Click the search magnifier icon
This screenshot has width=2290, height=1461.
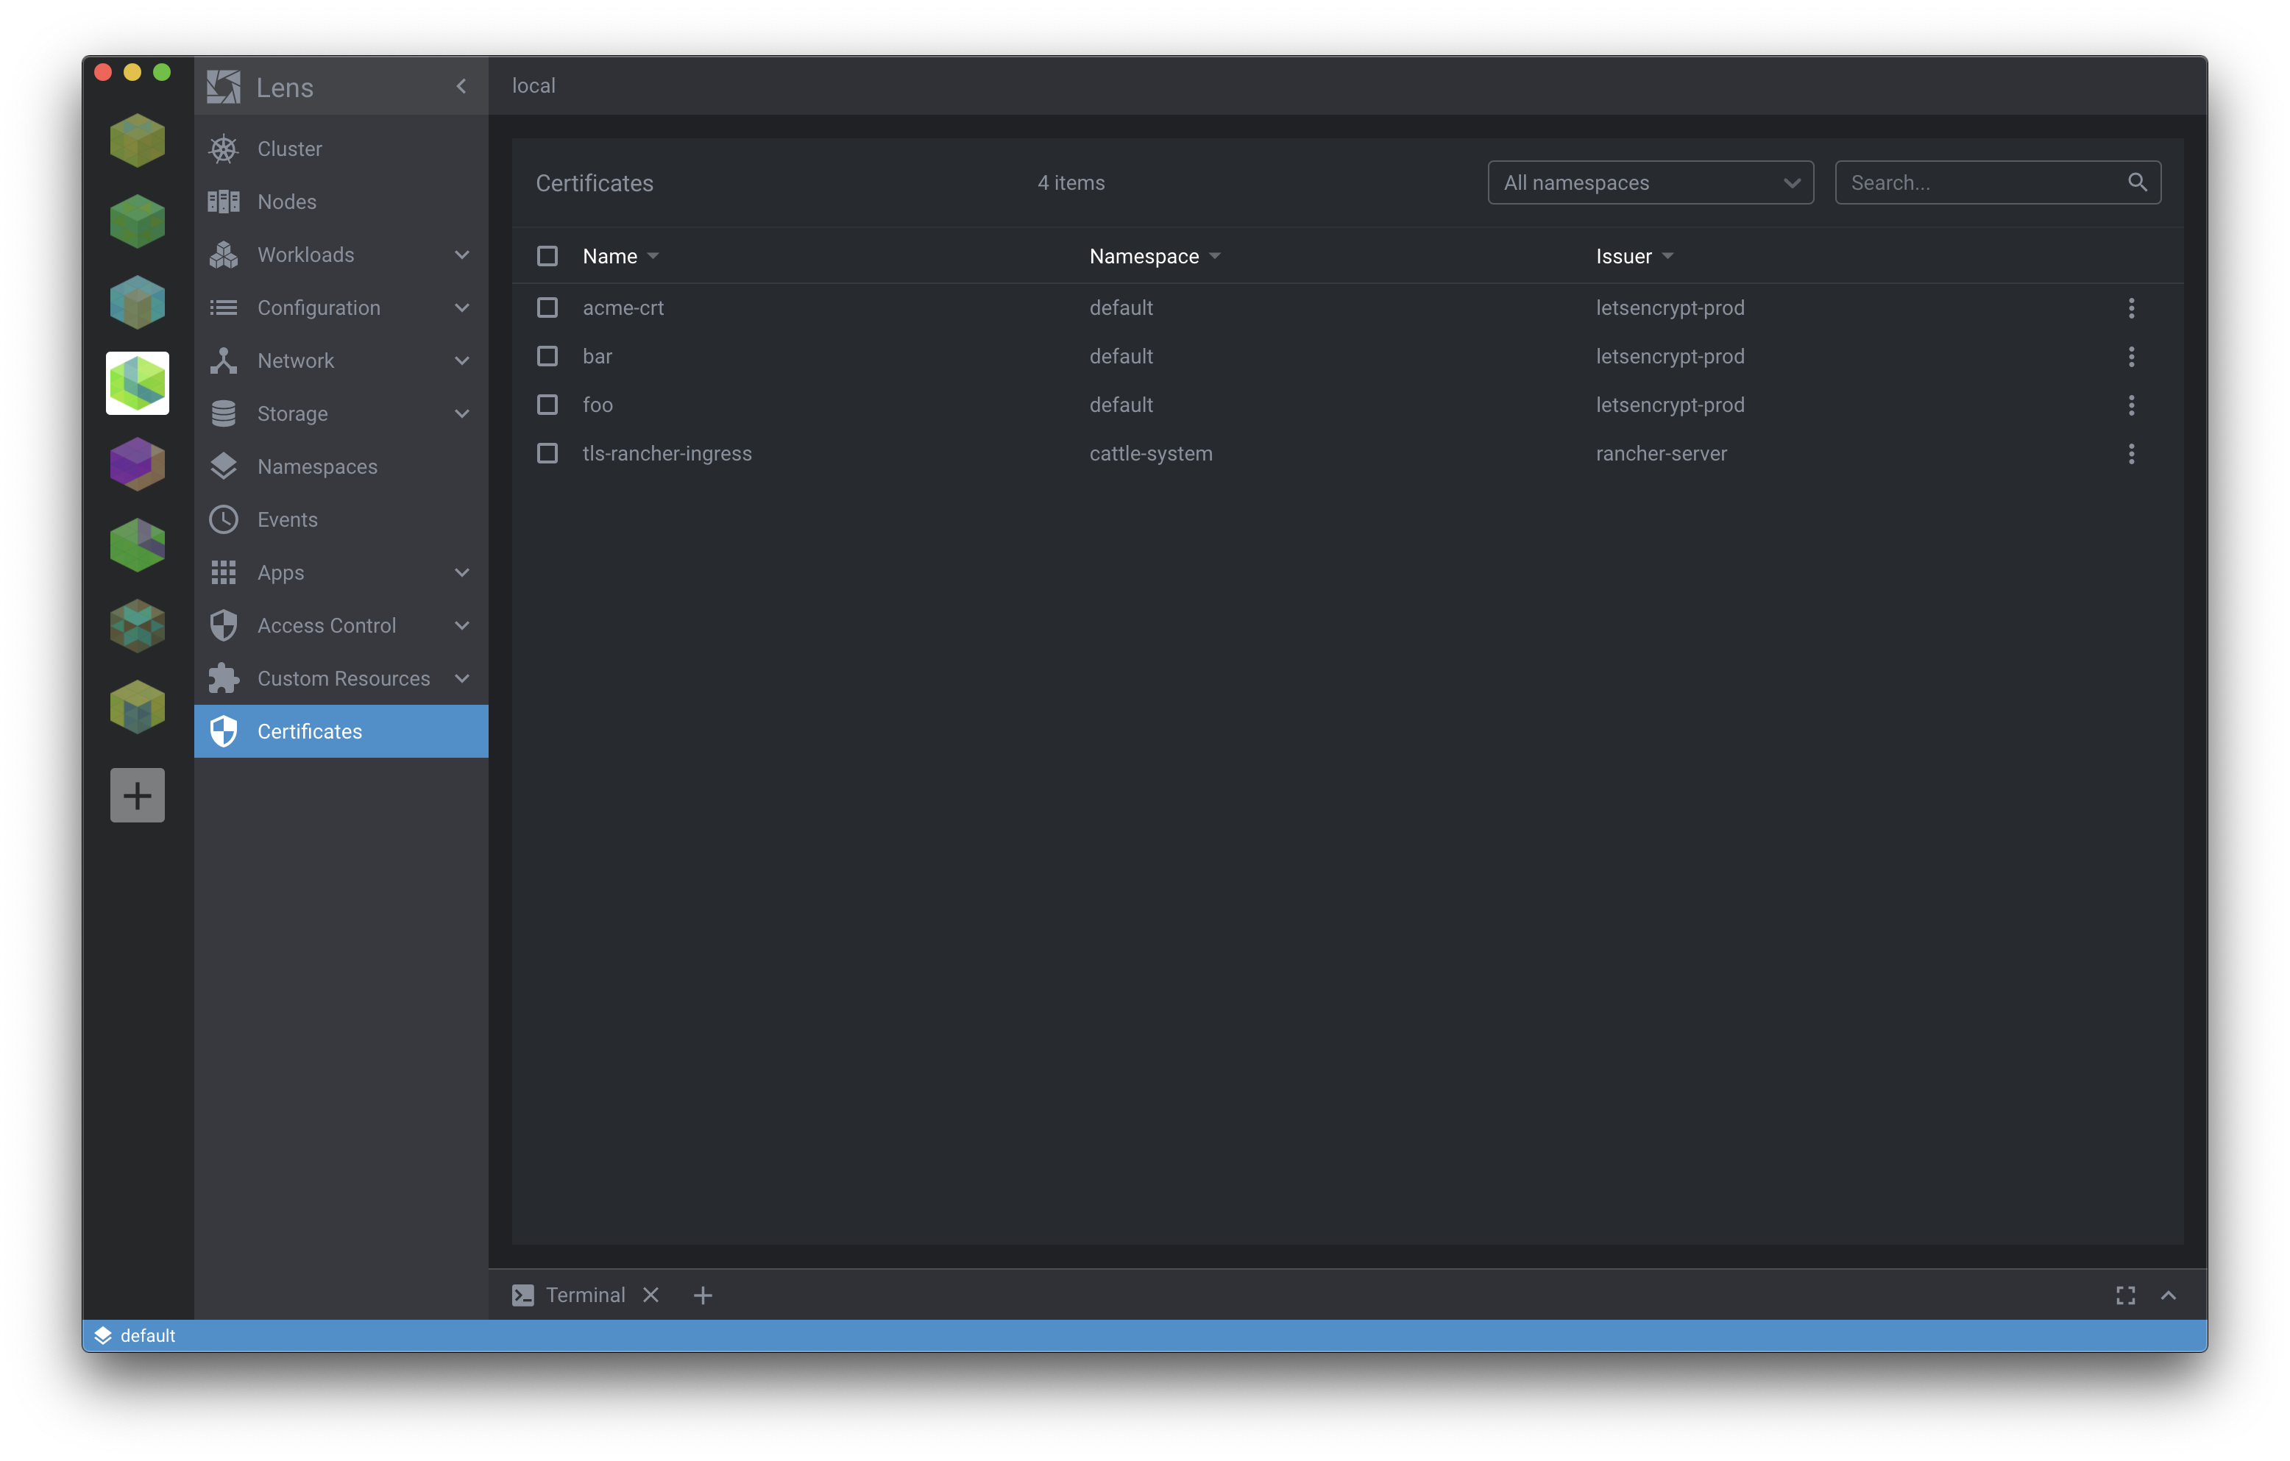tap(2137, 182)
